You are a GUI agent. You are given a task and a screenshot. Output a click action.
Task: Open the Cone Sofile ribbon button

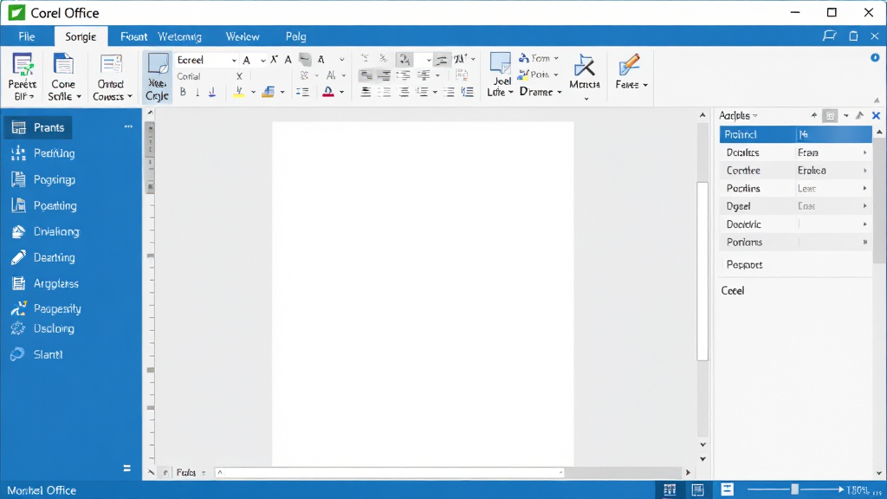click(x=63, y=77)
